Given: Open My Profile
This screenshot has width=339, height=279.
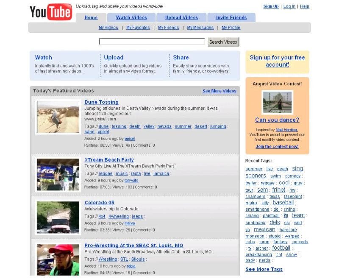Looking at the screenshot, I should click(231, 28).
